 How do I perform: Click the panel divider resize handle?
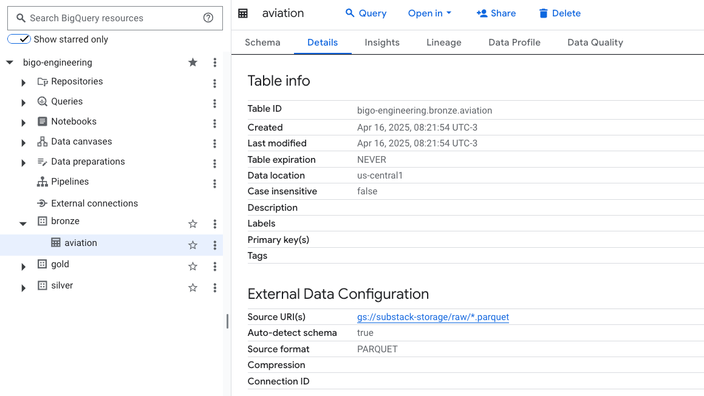(227, 321)
